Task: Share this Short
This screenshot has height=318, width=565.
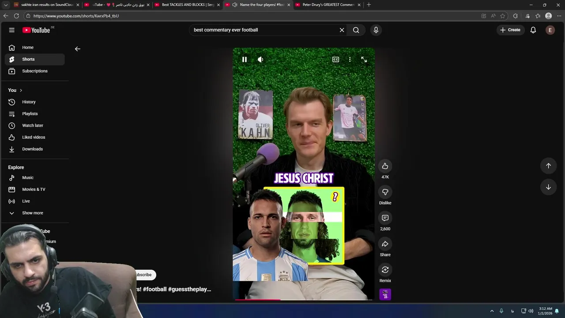Action: pyautogui.click(x=385, y=244)
